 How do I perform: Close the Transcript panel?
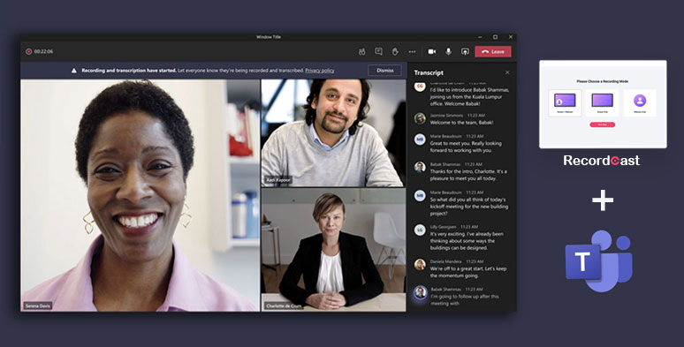[507, 72]
